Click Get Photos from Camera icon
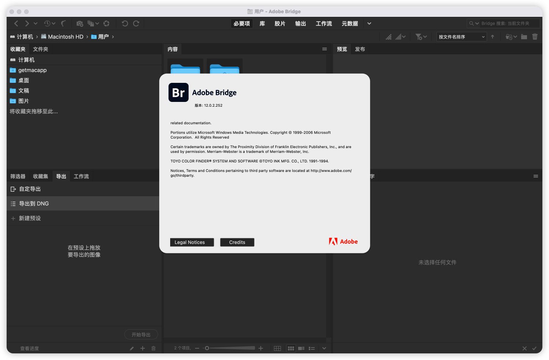Image resolution: width=549 pixels, height=360 pixels. coord(80,23)
